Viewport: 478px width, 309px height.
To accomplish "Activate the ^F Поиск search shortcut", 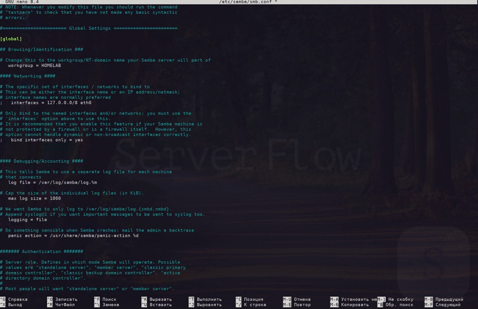I will point(105,299).
